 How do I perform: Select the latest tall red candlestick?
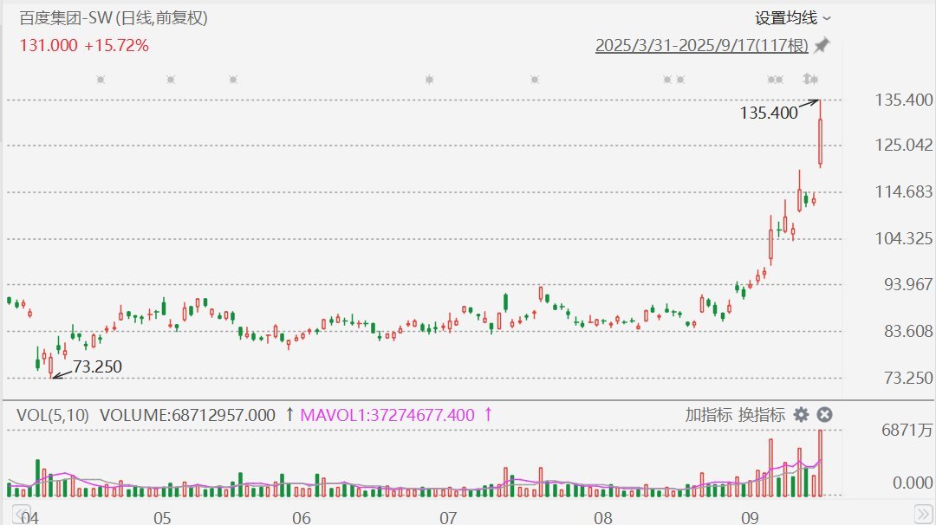point(820,142)
